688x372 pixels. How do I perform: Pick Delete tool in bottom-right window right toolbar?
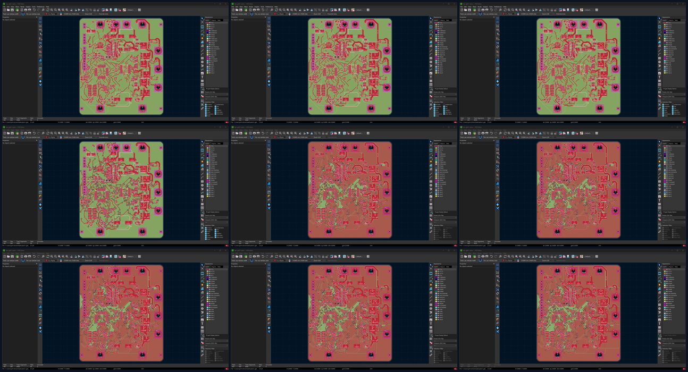coord(659,342)
